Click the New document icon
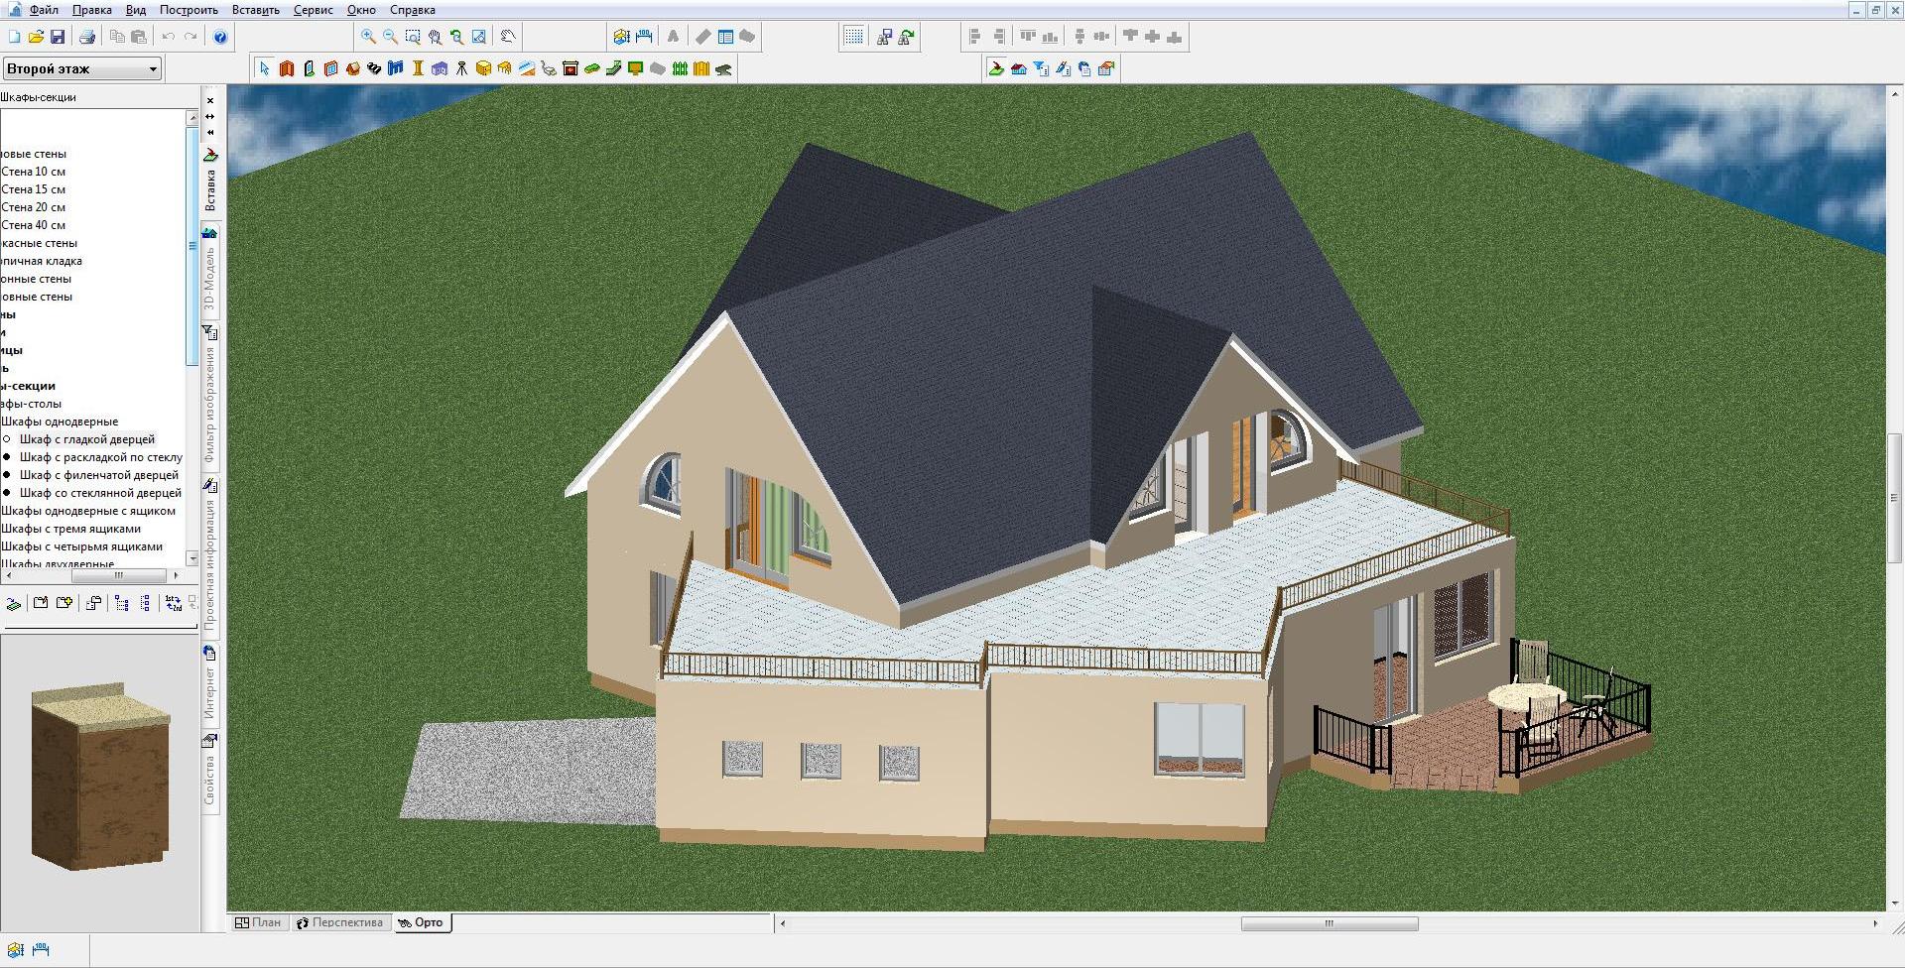1905x968 pixels. coord(14,37)
